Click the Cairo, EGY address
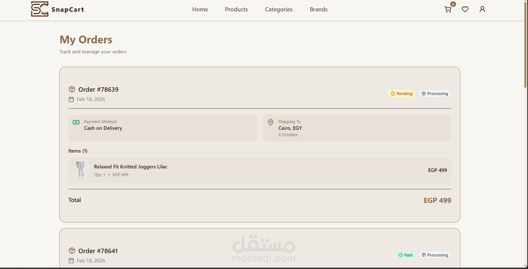 point(290,128)
